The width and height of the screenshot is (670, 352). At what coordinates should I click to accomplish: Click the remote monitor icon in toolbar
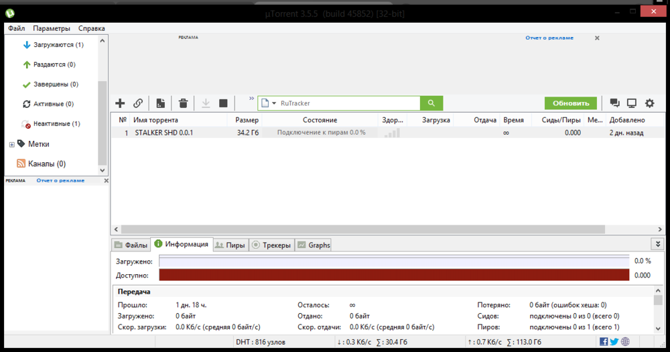point(632,103)
